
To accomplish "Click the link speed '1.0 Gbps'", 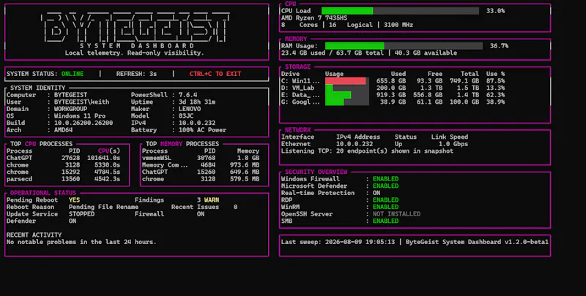I will pos(453,144).
